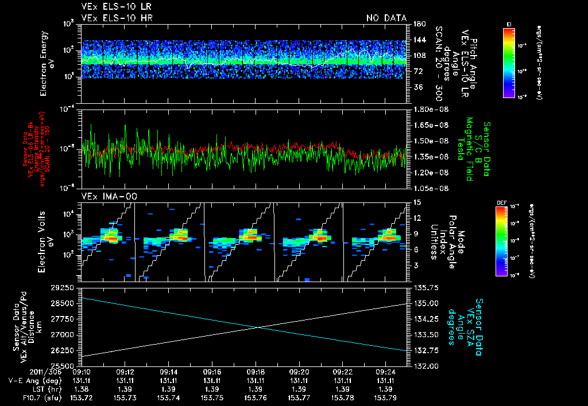Click the 'Mode Polar Angle Index Unitless' label
The height and width of the screenshot is (406, 588).
[x=447, y=242]
